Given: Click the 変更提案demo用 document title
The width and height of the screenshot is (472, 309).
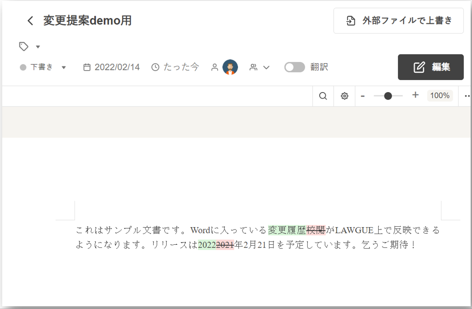Looking at the screenshot, I should click(87, 21).
